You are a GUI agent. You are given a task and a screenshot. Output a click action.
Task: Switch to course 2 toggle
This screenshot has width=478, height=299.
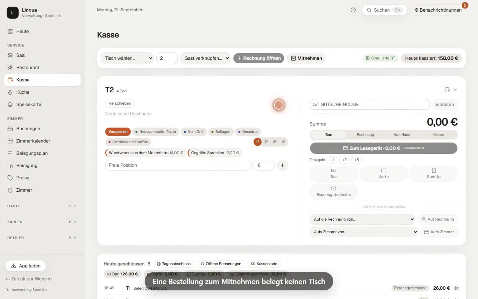pos(266,142)
